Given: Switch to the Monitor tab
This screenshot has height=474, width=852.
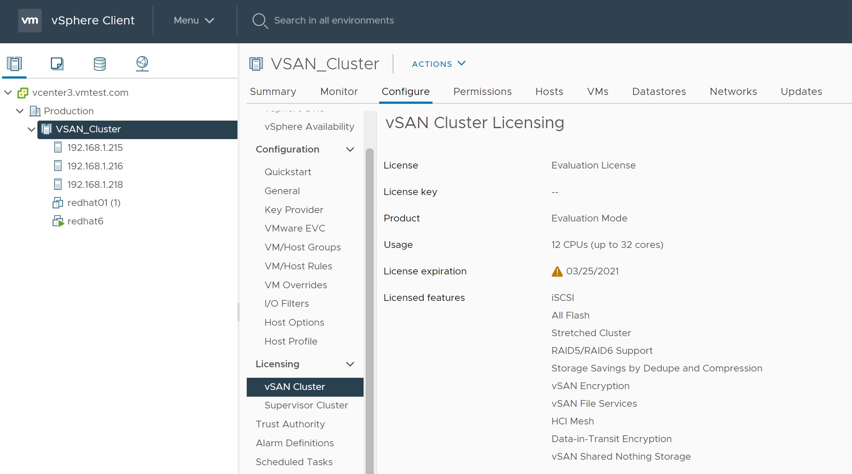Looking at the screenshot, I should [339, 92].
